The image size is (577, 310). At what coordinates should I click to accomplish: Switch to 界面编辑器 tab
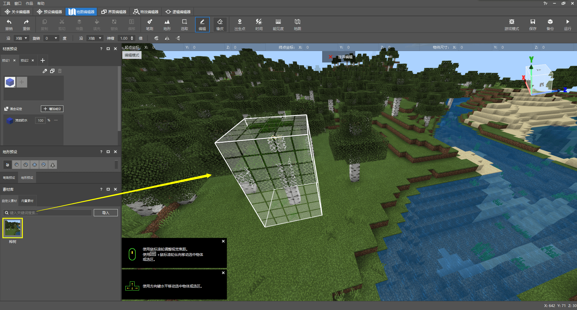(114, 12)
